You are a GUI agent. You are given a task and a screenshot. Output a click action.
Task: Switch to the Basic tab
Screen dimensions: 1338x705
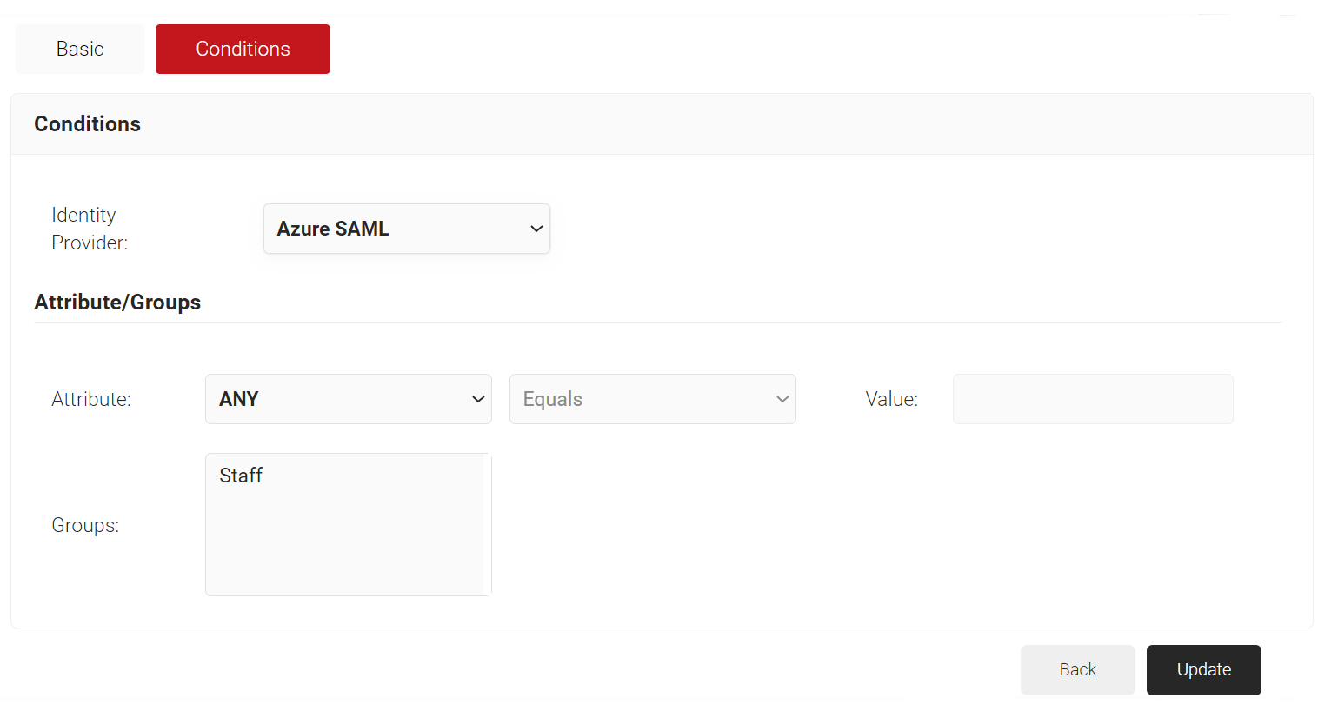[80, 50]
